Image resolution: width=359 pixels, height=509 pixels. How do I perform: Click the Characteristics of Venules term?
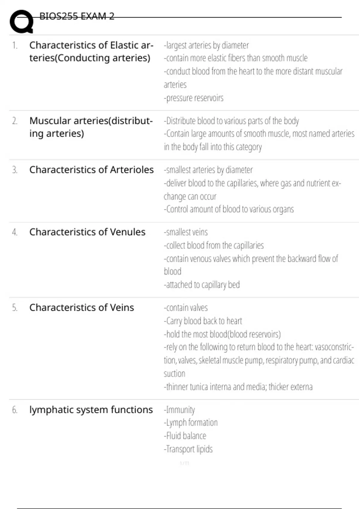point(87,232)
